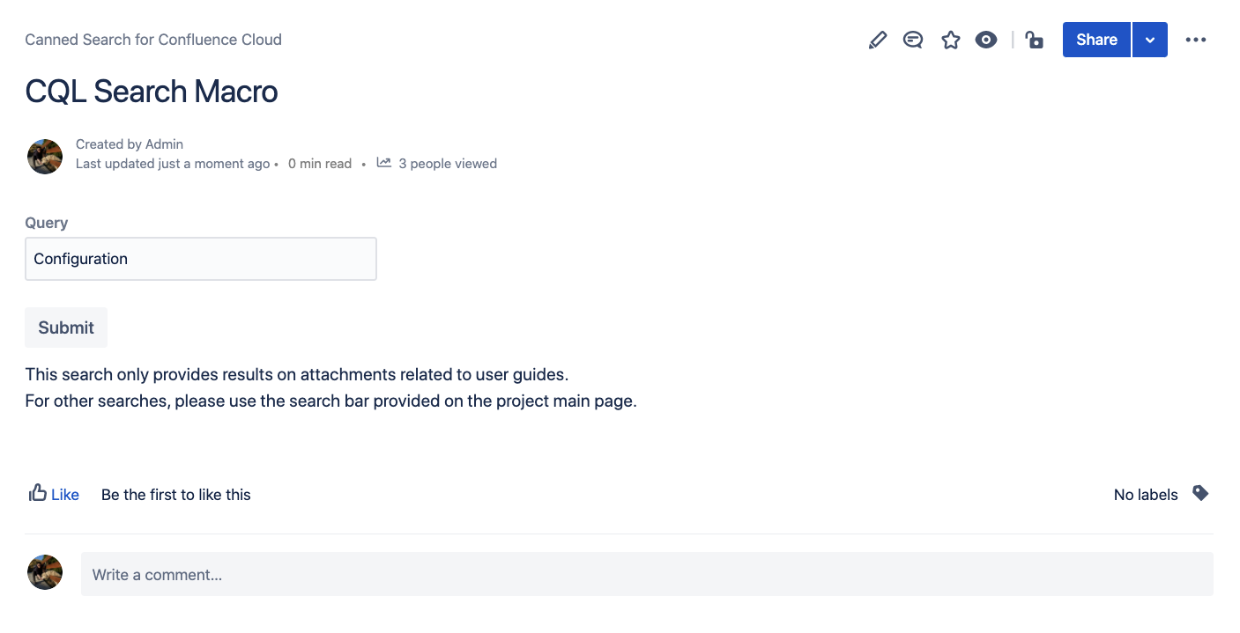This screenshot has height=633, width=1240.
Task: Open the Canned Search for Confluence Cloud breadcrumb
Action: [x=153, y=40]
